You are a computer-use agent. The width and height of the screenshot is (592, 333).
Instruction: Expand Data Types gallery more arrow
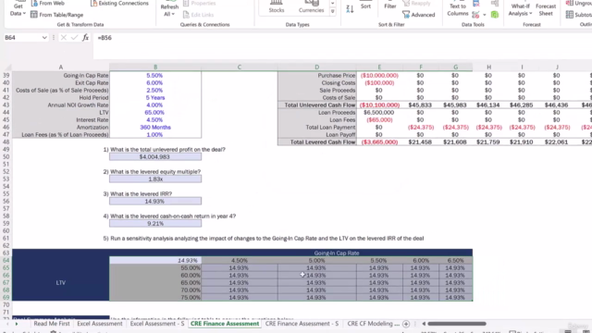pos(333,12)
